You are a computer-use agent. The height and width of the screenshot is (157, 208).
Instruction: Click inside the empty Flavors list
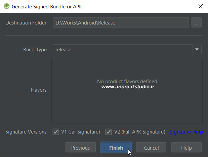point(127,104)
